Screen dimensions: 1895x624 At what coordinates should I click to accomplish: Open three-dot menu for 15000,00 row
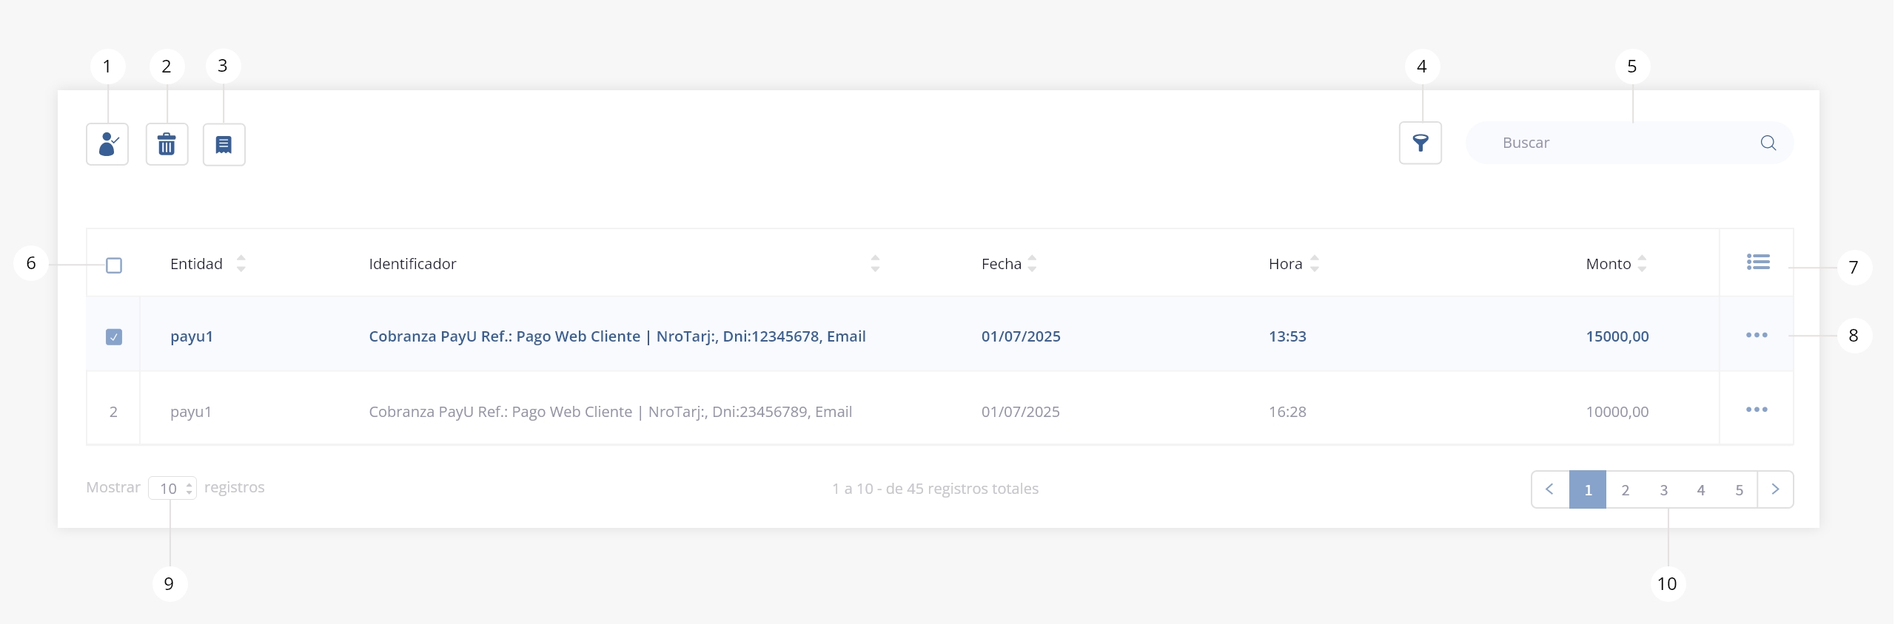(x=1756, y=336)
